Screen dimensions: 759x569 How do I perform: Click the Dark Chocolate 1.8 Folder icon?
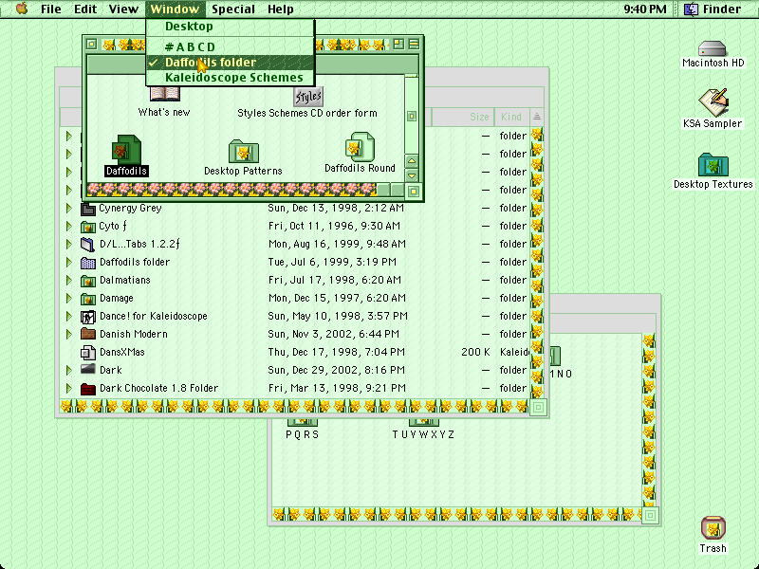[87, 389]
